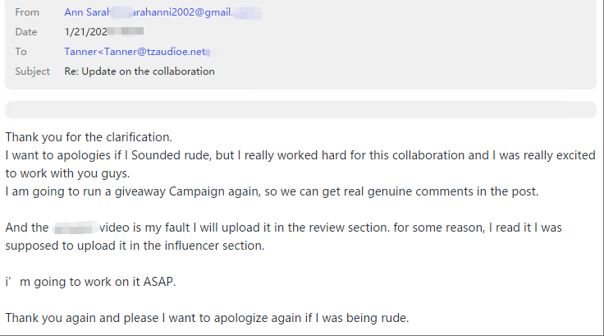Click the To field label
Image resolution: width=604 pixels, height=336 pixels.
point(21,52)
